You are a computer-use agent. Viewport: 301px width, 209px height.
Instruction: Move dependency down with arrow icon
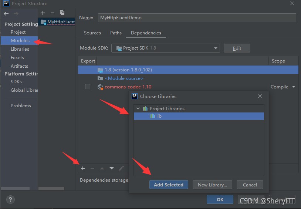coord(112,168)
